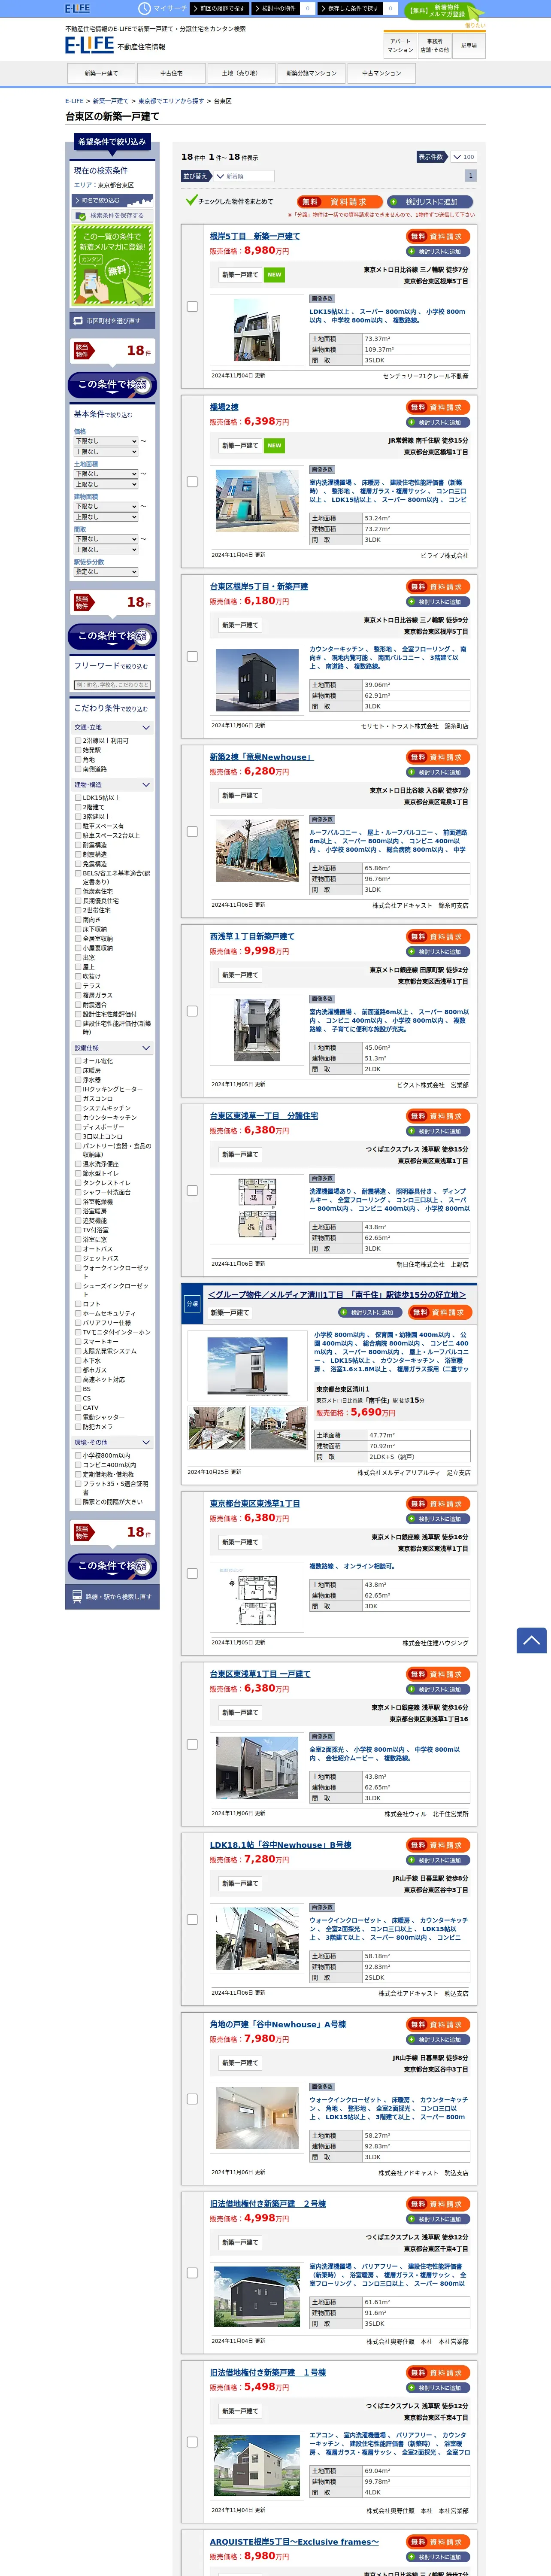The image size is (551, 2576).
Task: Request 資料請求 for 新築2棟「竜泉Newhouse」
Action: [439, 757]
